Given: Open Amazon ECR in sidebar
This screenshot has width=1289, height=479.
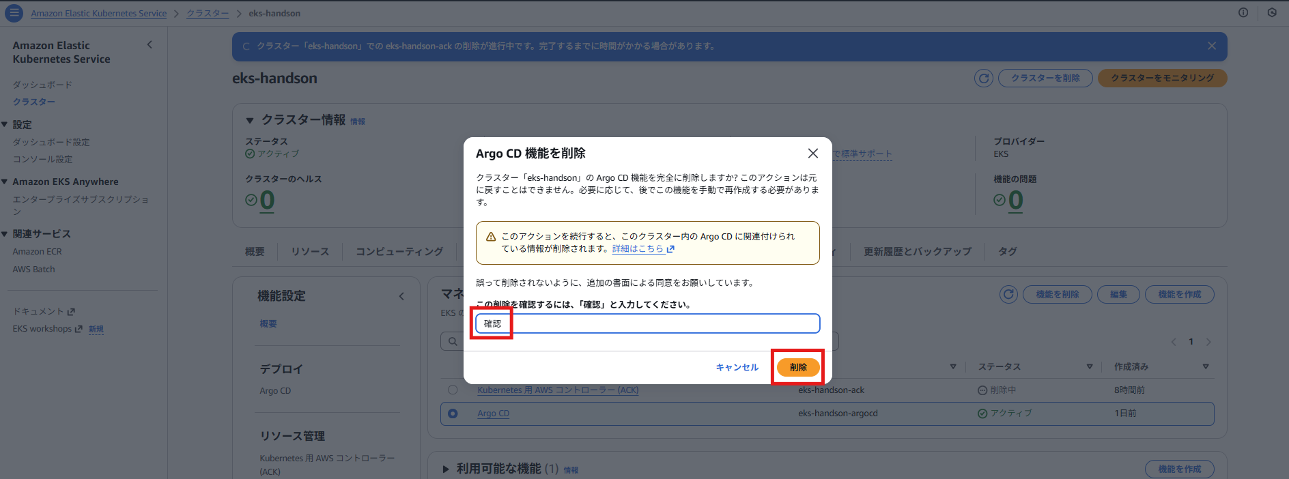Looking at the screenshot, I should pyautogui.click(x=37, y=252).
